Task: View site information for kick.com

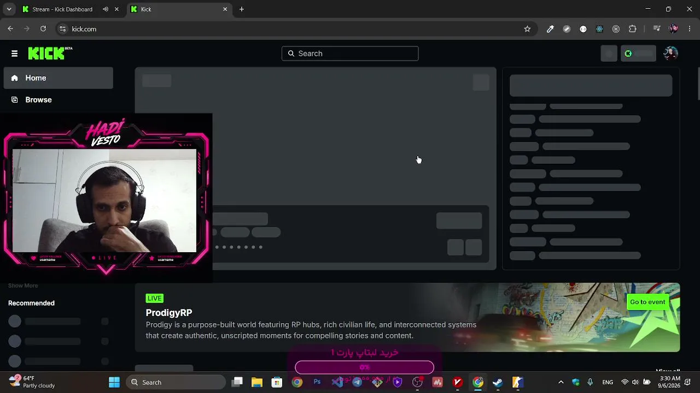Action: coord(62,29)
